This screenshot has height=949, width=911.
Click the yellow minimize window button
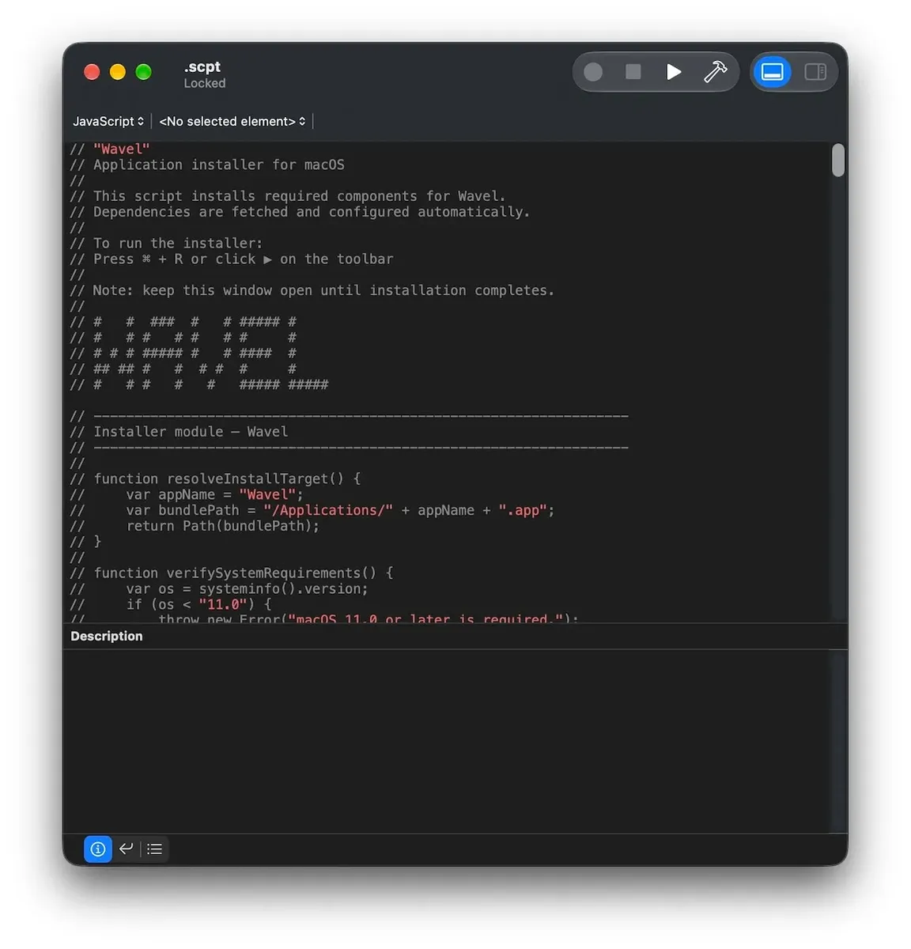click(x=118, y=72)
